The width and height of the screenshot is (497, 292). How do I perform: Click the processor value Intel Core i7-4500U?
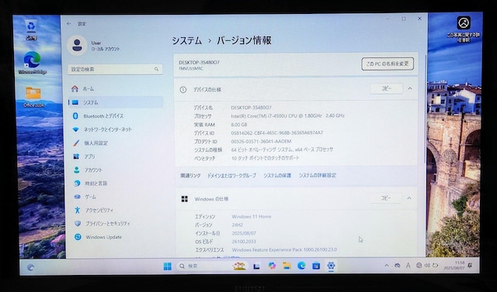(x=287, y=116)
